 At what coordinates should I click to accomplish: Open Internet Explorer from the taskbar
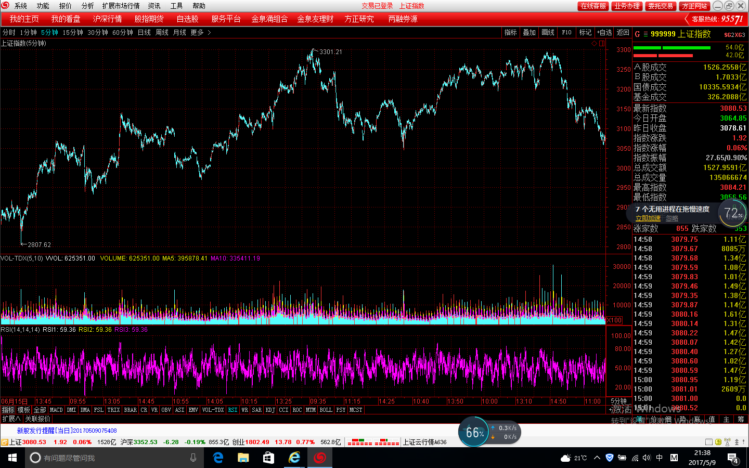coord(294,458)
